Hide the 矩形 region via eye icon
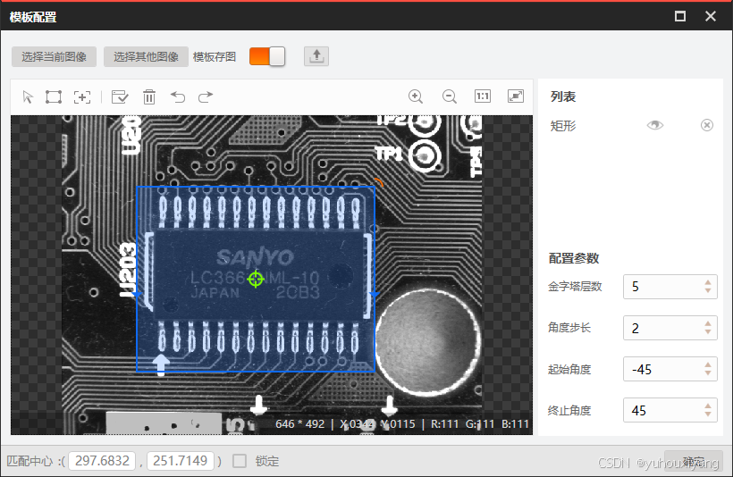Image resolution: width=733 pixels, height=477 pixels. [x=655, y=125]
